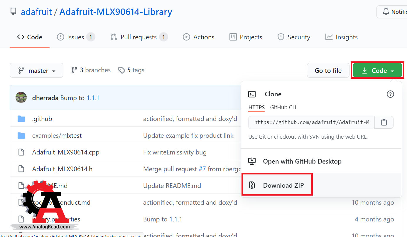View the 5 tags link

pyautogui.click(x=131, y=70)
